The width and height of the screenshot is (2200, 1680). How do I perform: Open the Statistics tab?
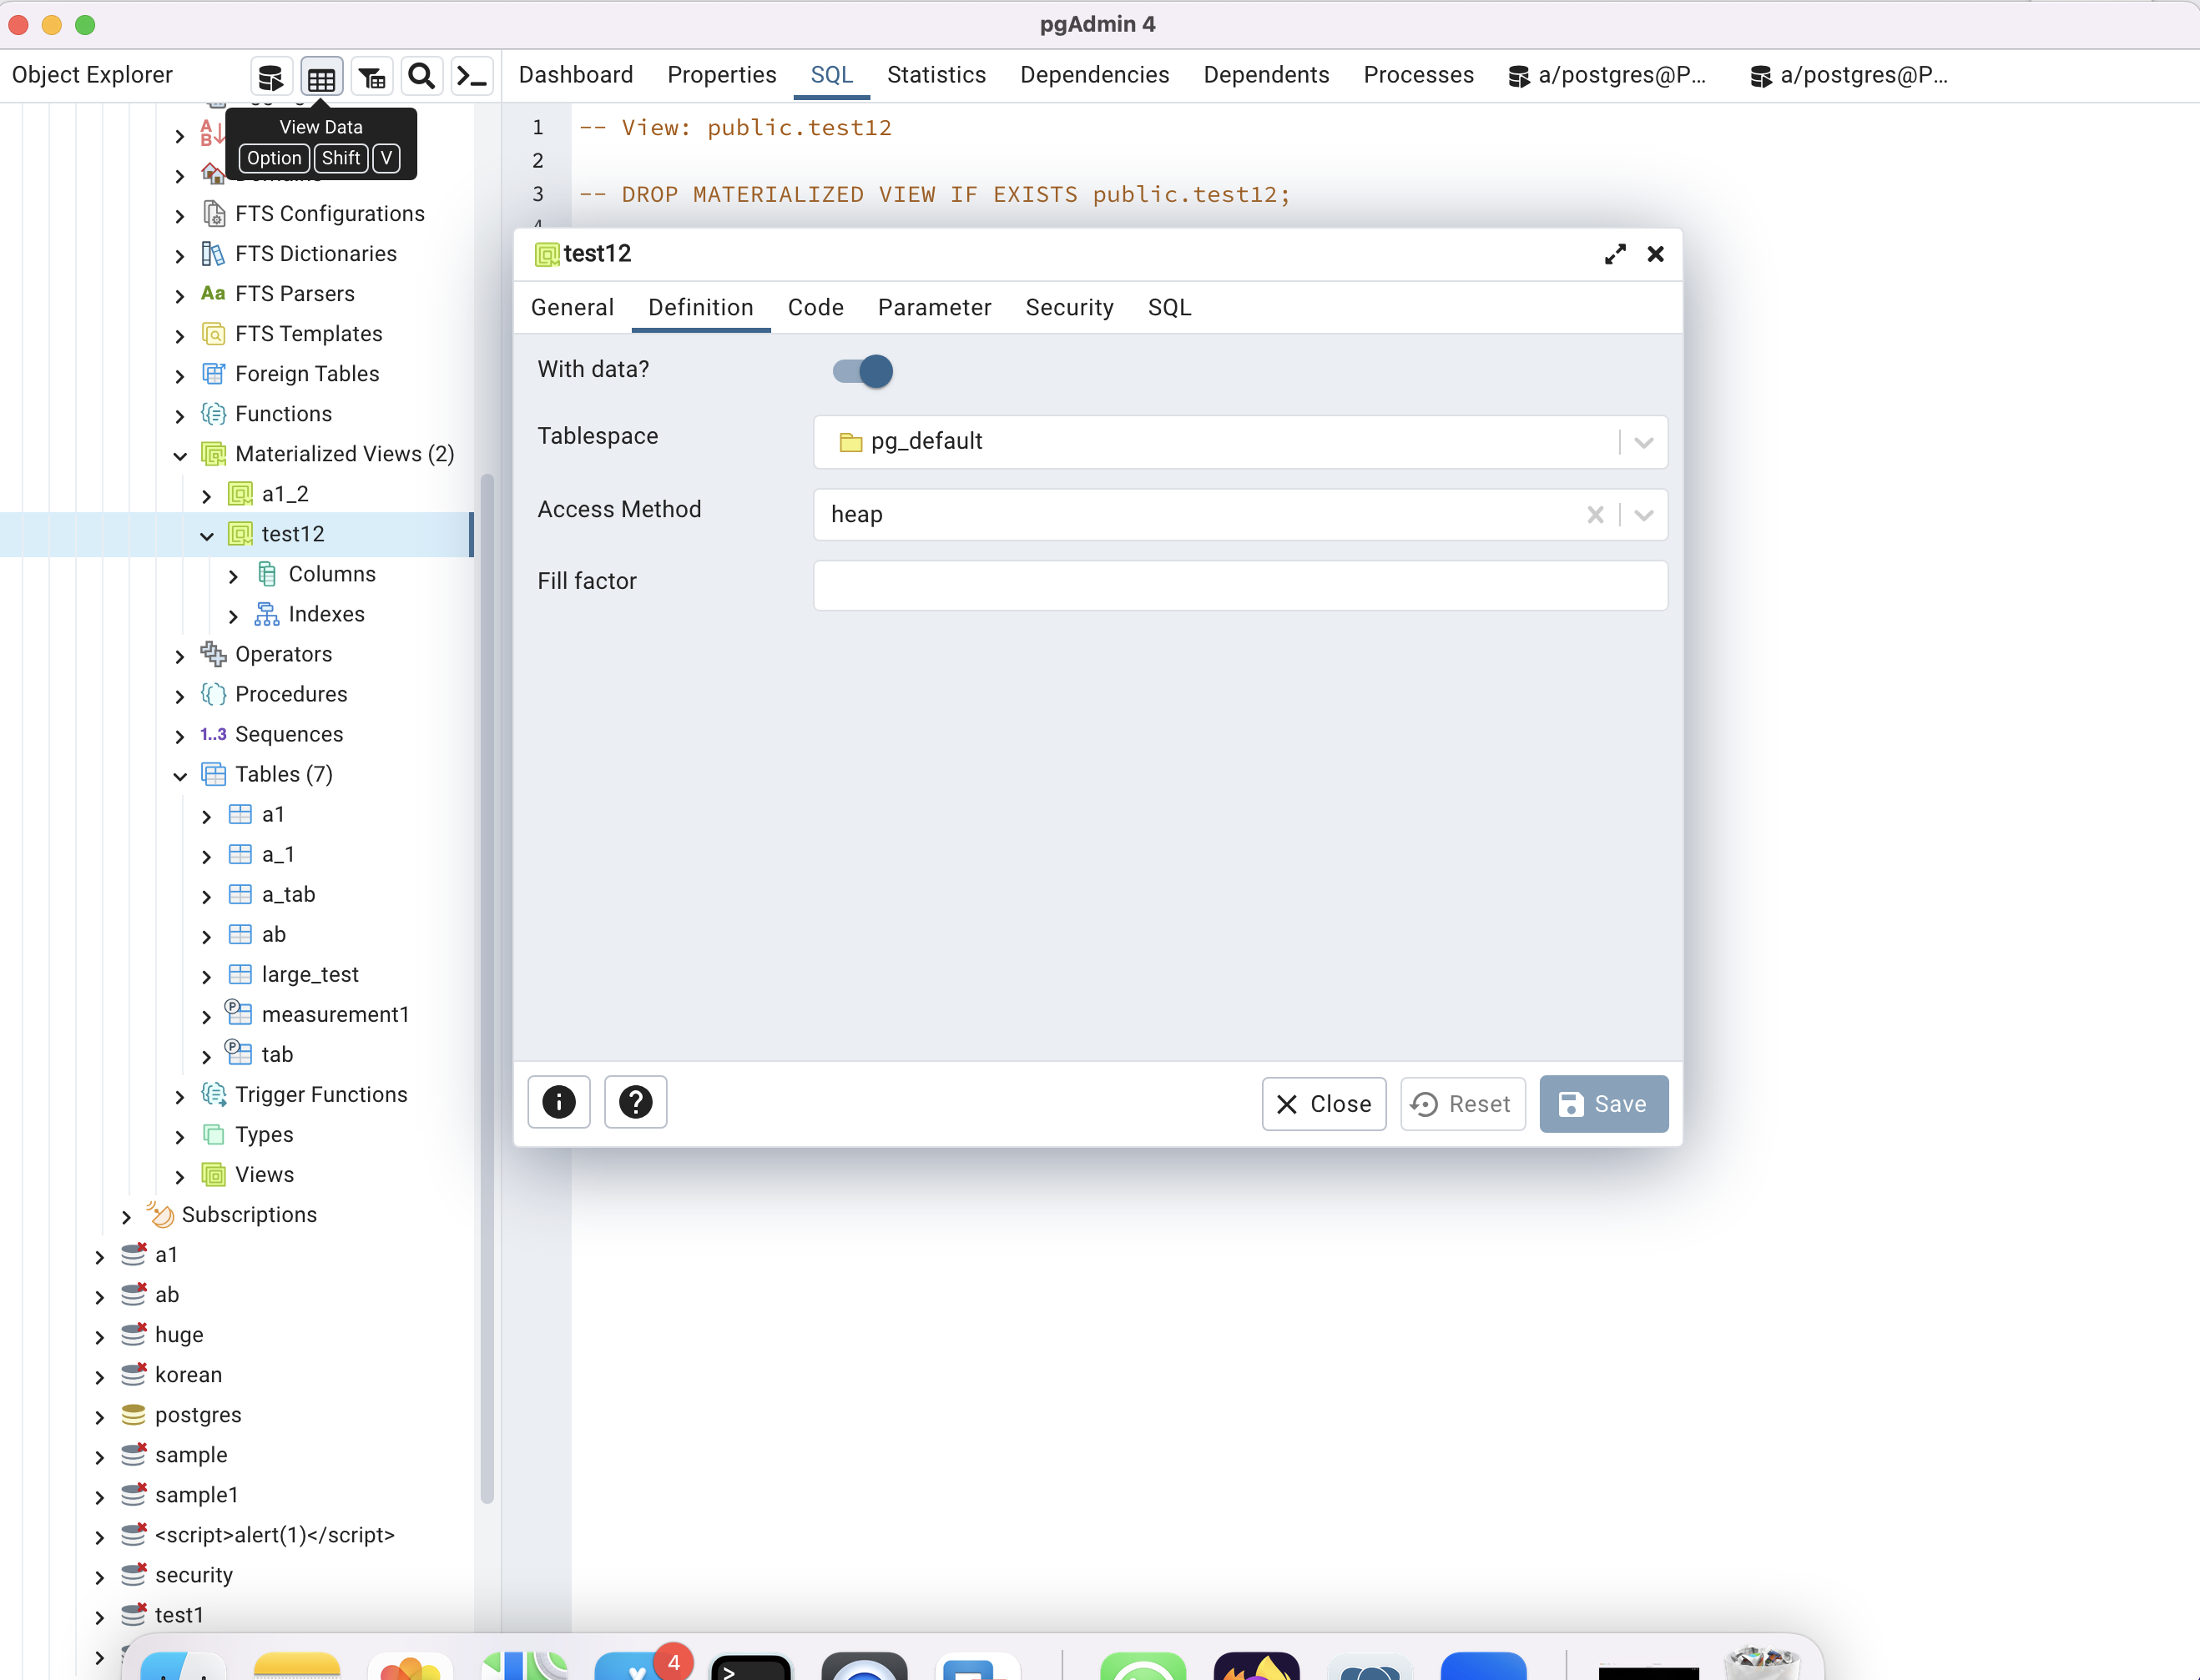[936, 75]
